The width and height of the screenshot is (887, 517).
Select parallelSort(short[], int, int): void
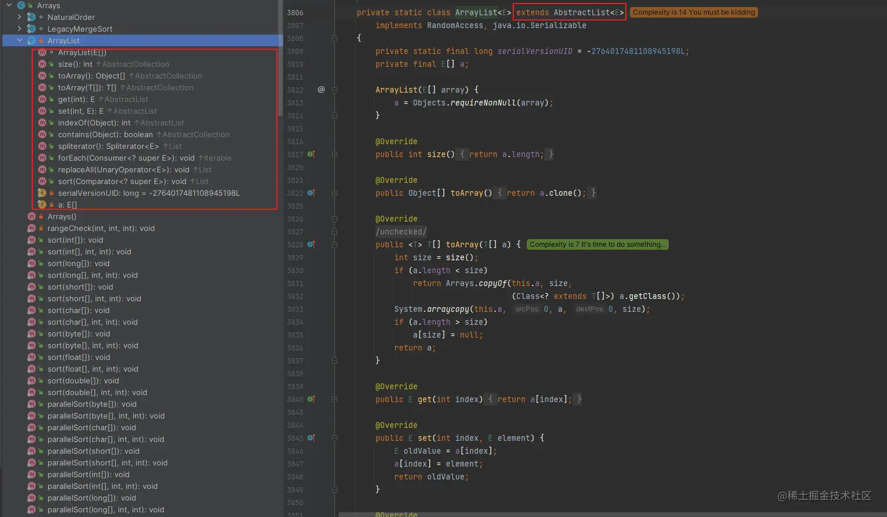[x=107, y=462]
